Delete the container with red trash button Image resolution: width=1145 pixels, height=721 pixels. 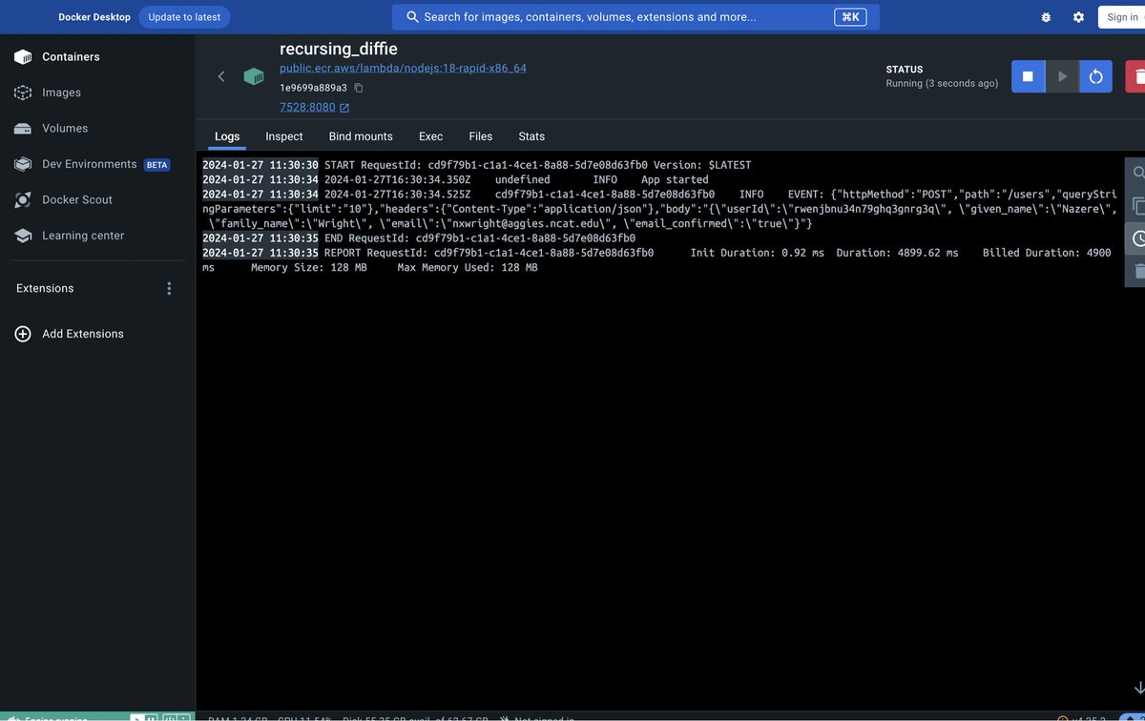1136,76
